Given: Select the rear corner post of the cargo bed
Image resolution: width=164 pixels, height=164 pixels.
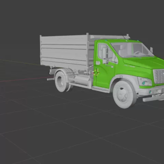Looking at the screenshot, I should coord(41,50).
